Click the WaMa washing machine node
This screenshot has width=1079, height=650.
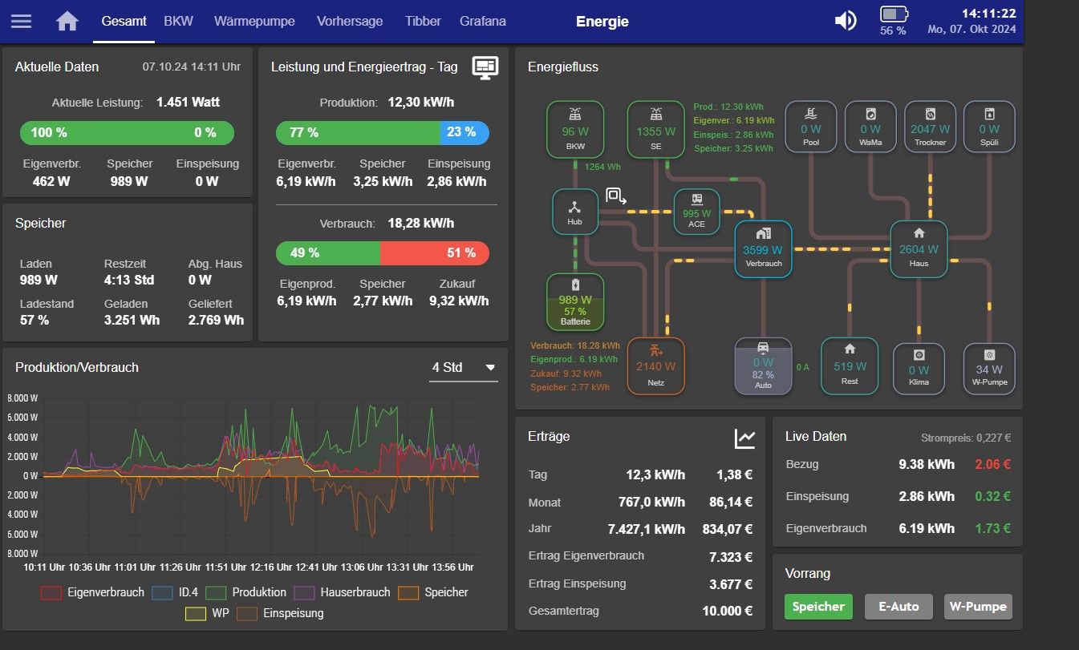tap(870, 127)
